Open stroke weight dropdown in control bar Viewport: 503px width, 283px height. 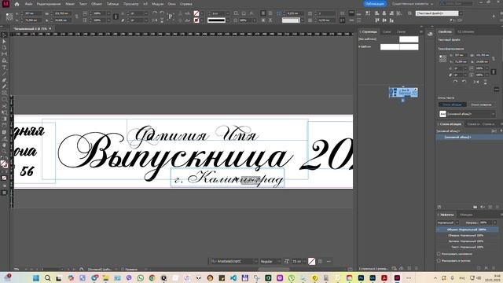pos(227,13)
